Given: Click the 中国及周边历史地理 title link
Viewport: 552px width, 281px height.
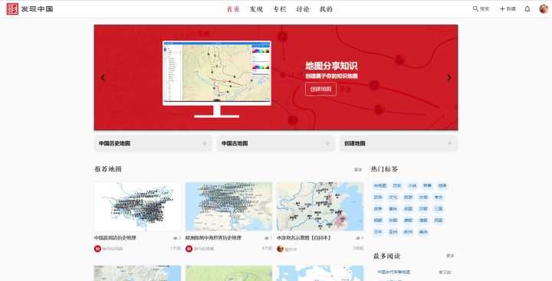Looking at the screenshot, I should [x=115, y=238].
